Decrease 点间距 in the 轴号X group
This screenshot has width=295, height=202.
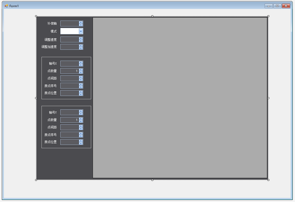(x=81, y=80)
